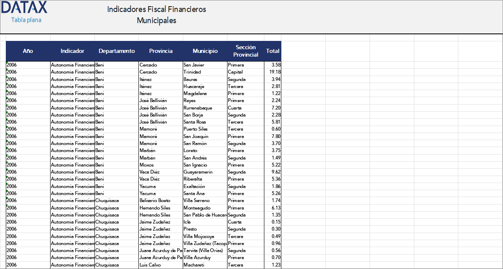Select the Provincia column header
The height and width of the screenshot is (269, 503).
(x=161, y=51)
